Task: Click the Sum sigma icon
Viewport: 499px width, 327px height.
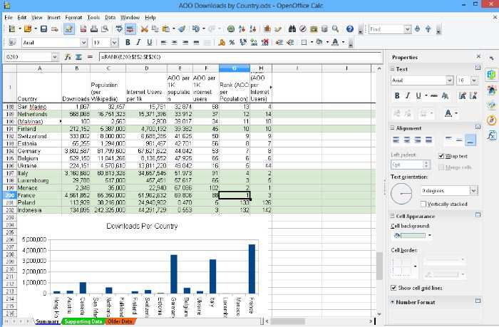Action: pos(78,57)
